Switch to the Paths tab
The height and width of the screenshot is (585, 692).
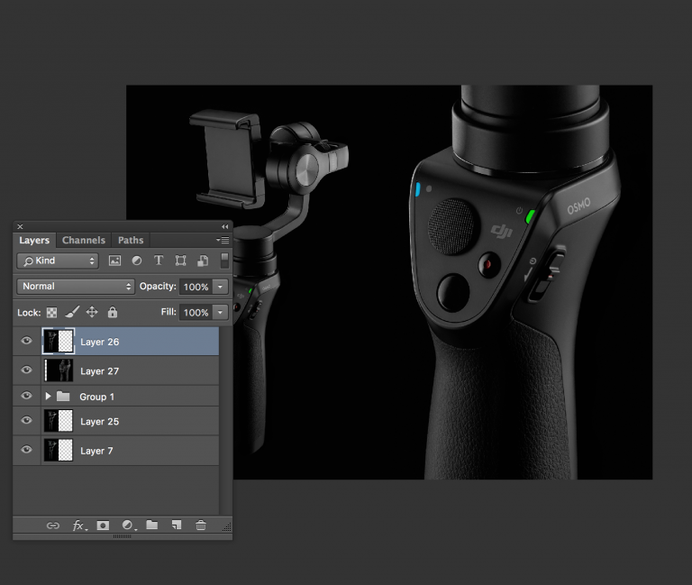131,240
